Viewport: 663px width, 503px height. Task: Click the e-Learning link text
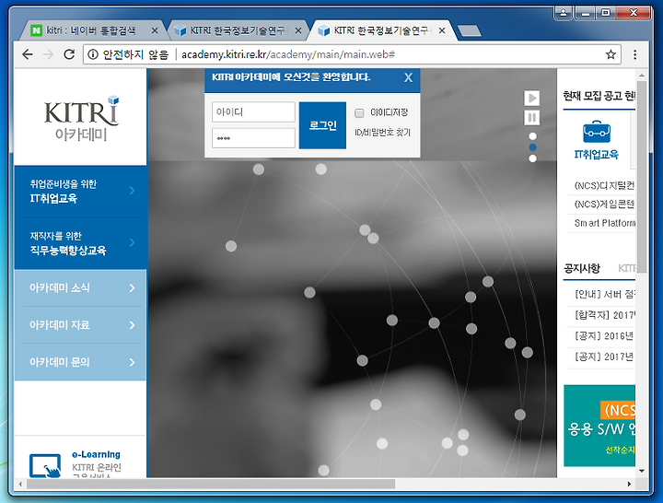pyautogui.click(x=96, y=454)
